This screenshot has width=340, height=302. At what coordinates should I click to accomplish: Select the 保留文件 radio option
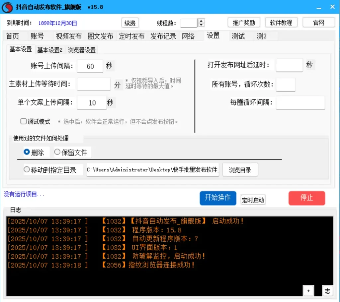(57, 152)
